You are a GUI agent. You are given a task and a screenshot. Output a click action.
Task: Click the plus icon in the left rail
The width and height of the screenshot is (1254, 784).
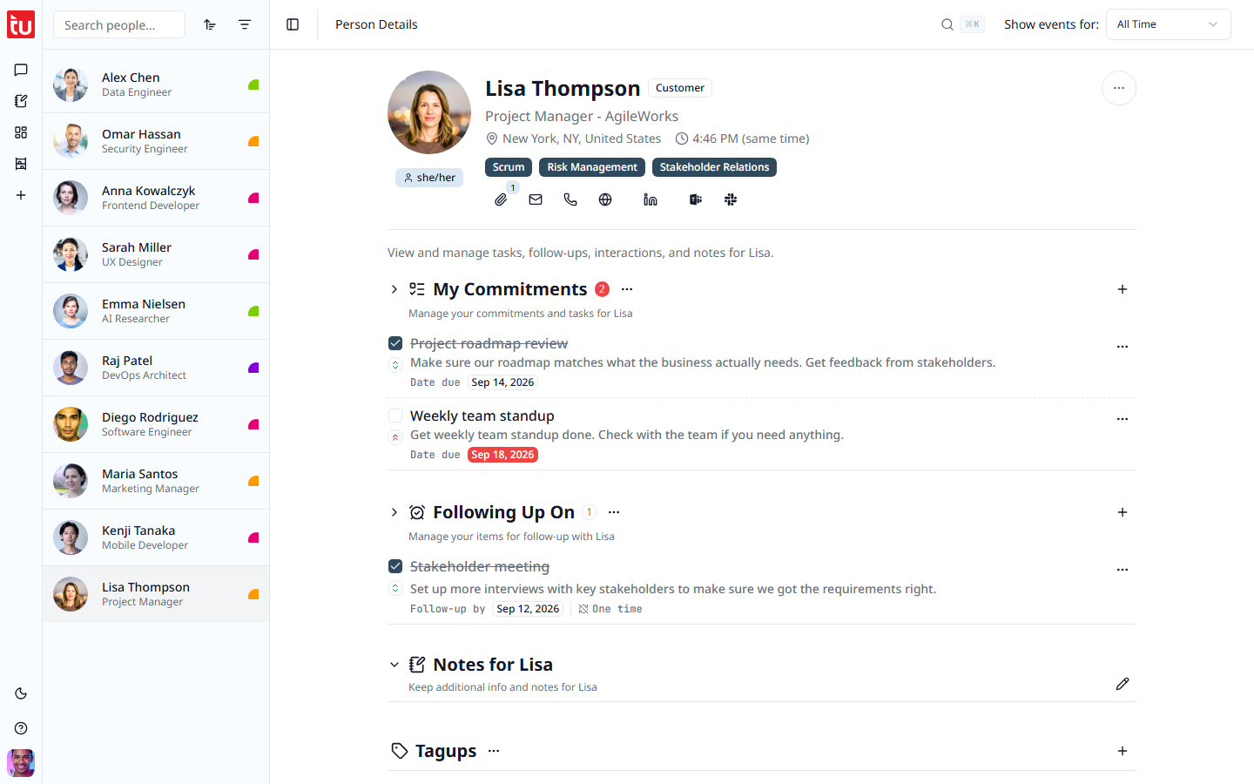pos(21,195)
